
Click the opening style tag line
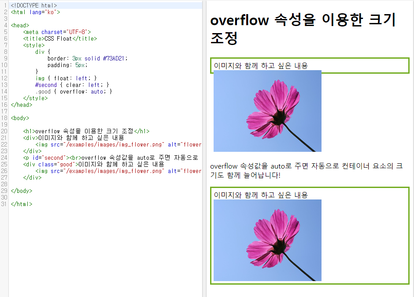[34, 45]
